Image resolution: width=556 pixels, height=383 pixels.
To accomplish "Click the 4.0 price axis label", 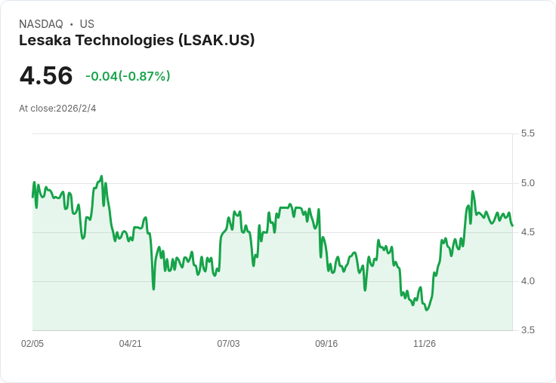I will (527, 281).
